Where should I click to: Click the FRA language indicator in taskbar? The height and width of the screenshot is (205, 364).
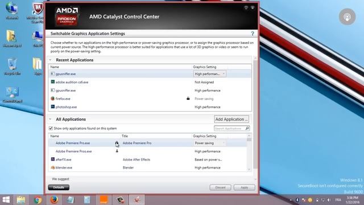tap(338, 200)
